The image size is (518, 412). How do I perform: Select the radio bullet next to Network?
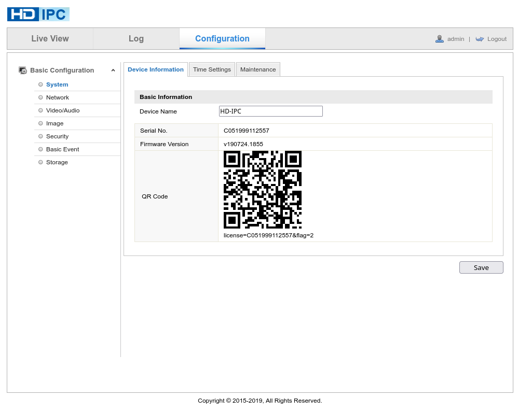coord(40,97)
